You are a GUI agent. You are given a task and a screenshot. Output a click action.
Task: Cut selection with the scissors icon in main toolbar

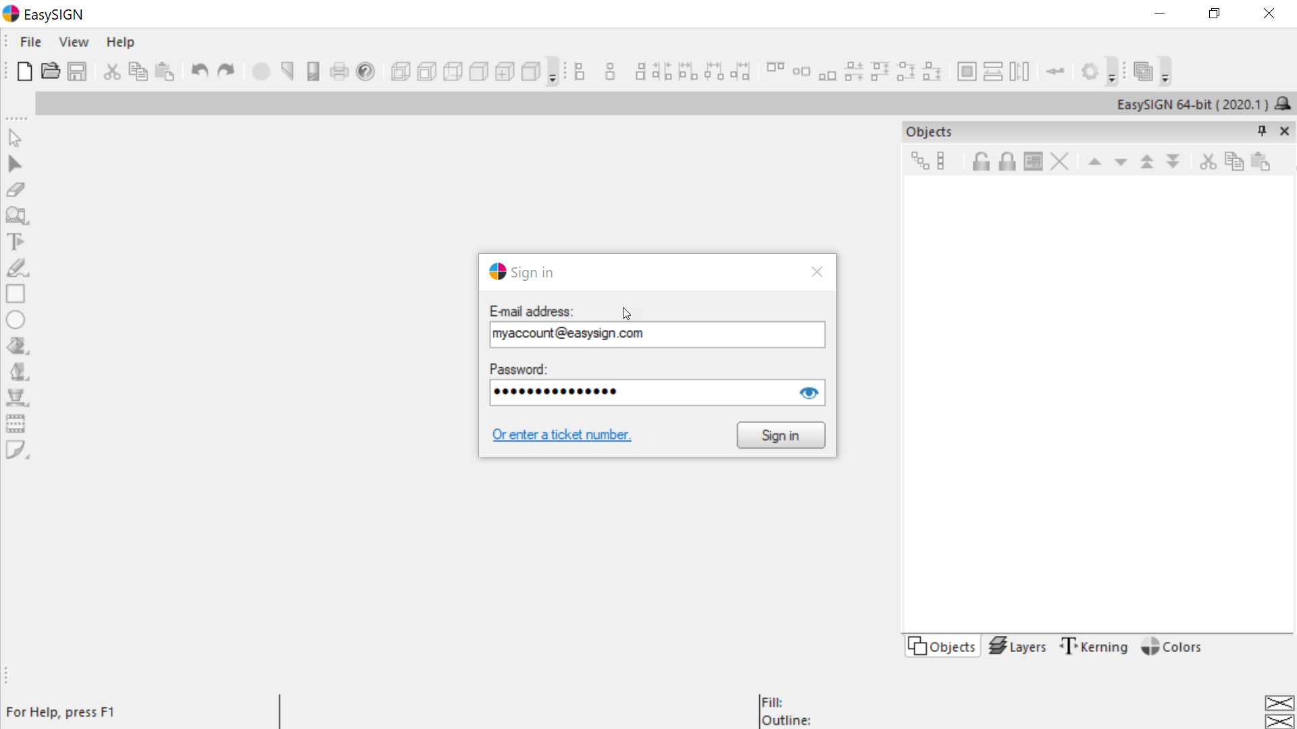[x=112, y=72]
